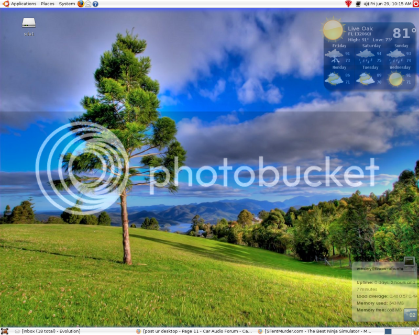Click Sunday's rain cloud forecast icon

[x=396, y=56]
